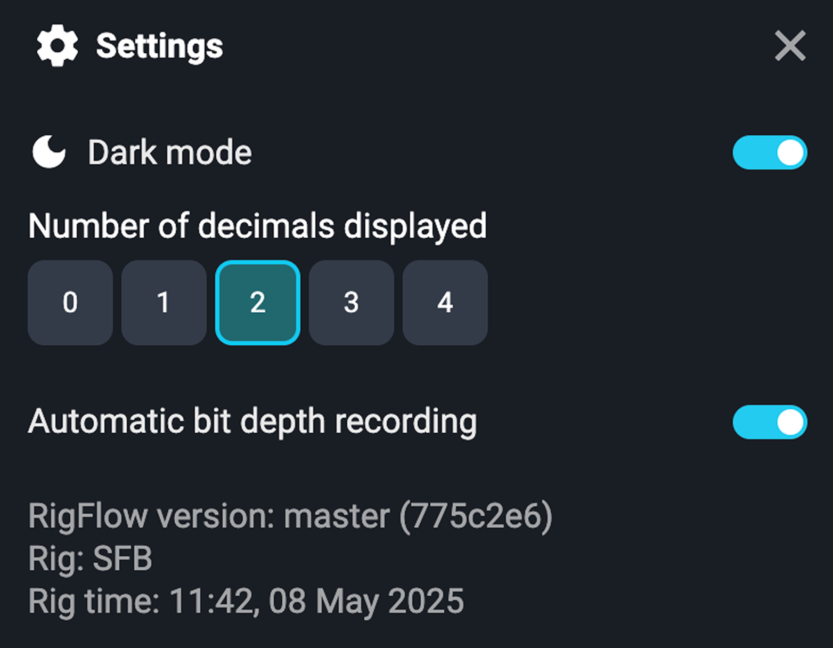Click the close X in the corner
This screenshot has height=648, width=833.
coord(789,46)
